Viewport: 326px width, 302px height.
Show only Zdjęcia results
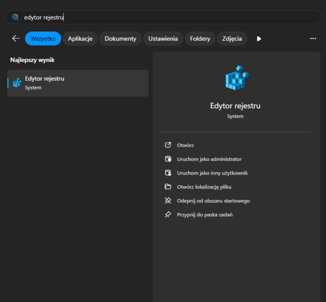click(232, 38)
